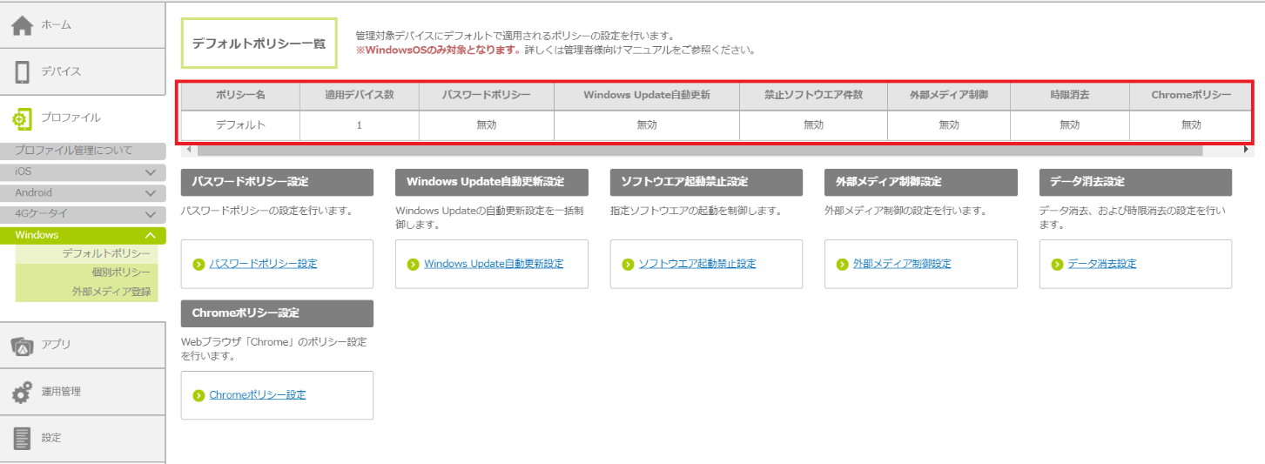
Task: Click the 運用管理 gears icon
Action: click(23, 392)
